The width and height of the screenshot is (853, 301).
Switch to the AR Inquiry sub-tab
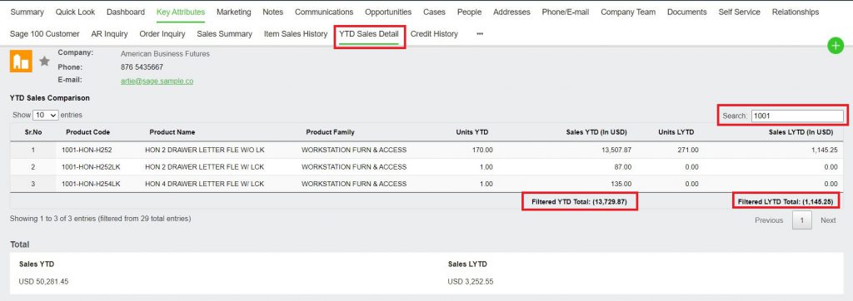click(109, 34)
